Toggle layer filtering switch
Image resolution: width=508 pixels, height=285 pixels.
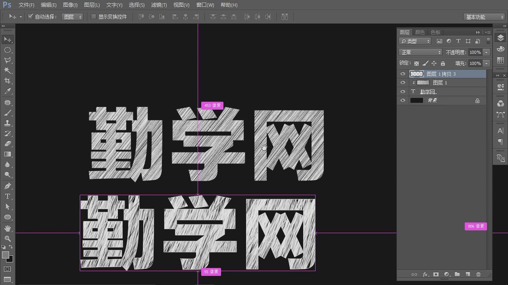(488, 41)
